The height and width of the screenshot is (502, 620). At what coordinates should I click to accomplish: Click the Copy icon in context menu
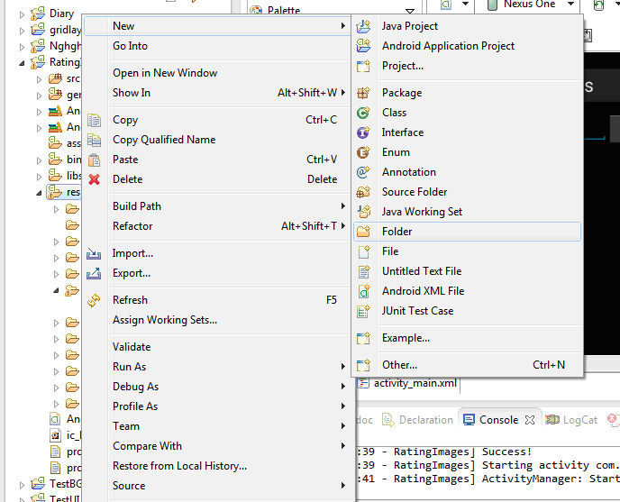(94, 120)
